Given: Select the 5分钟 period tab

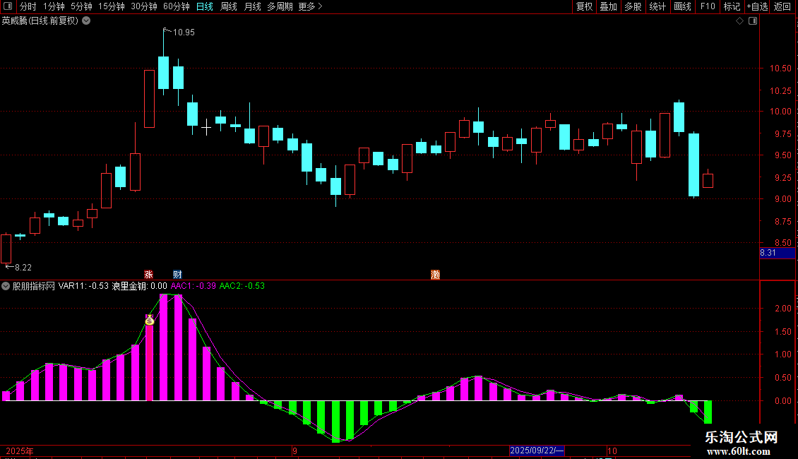Looking at the screenshot, I should [81, 6].
